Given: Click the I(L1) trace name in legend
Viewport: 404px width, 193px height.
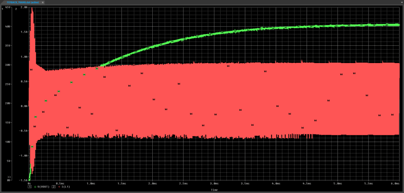Looking at the screenshot, I should (x=67, y=186).
